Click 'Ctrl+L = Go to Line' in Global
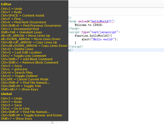The image size is (164, 124). point(15,109)
